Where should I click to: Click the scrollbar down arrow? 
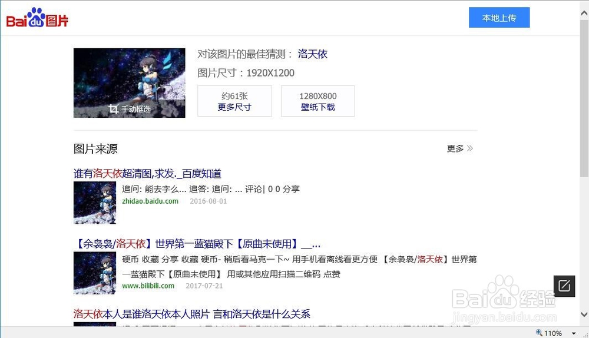(x=584, y=314)
